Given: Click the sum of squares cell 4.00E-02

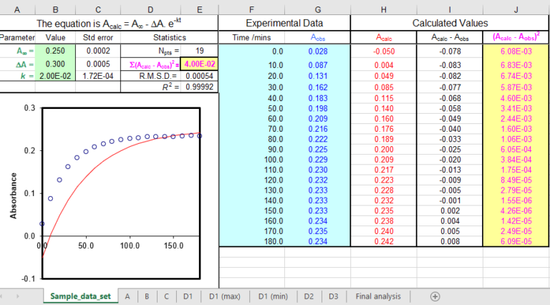Looking at the screenshot, I should (x=200, y=64).
